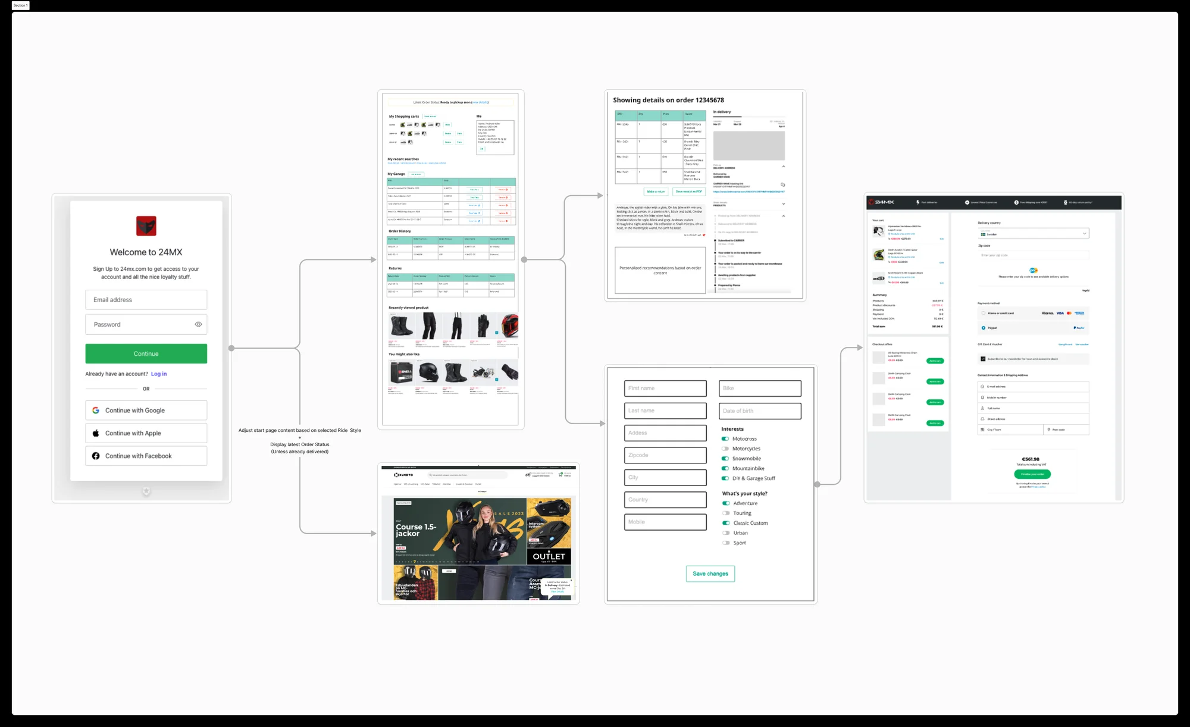Screen dimensions: 1190x727
Task: Click the Free shipping coin icon
Action: 1016,202
